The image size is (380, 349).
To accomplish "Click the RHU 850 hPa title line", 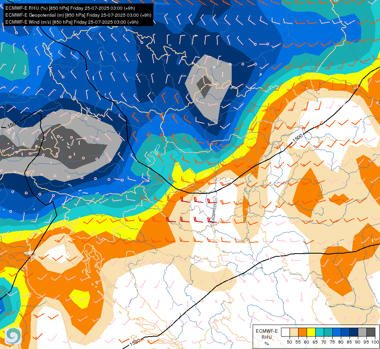I will (x=70, y=8).
